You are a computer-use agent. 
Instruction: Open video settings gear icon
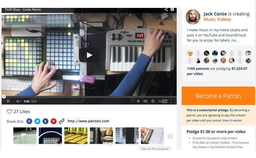point(153,101)
